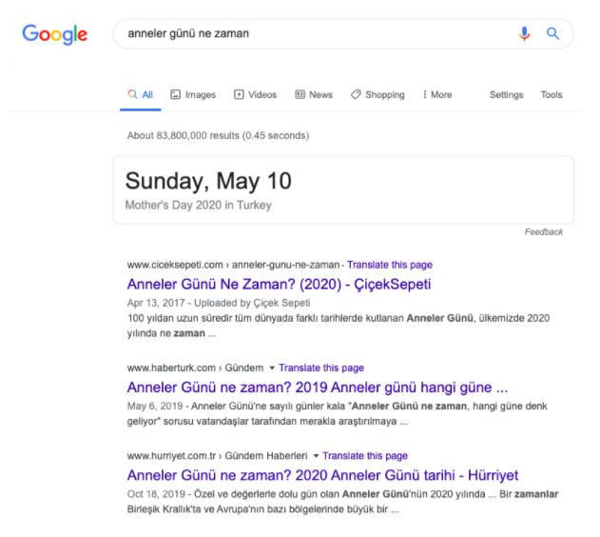
Task: Click the Feedback link
Action: (x=543, y=231)
